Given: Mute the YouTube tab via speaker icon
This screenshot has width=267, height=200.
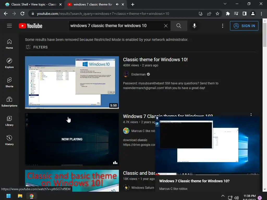Looking at the screenshot, I should (x=117, y=4).
